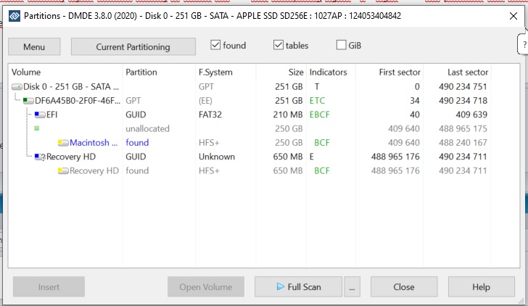The width and height of the screenshot is (528, 306).
Task: Click the blue found partition label
Action: click(137, 143)
